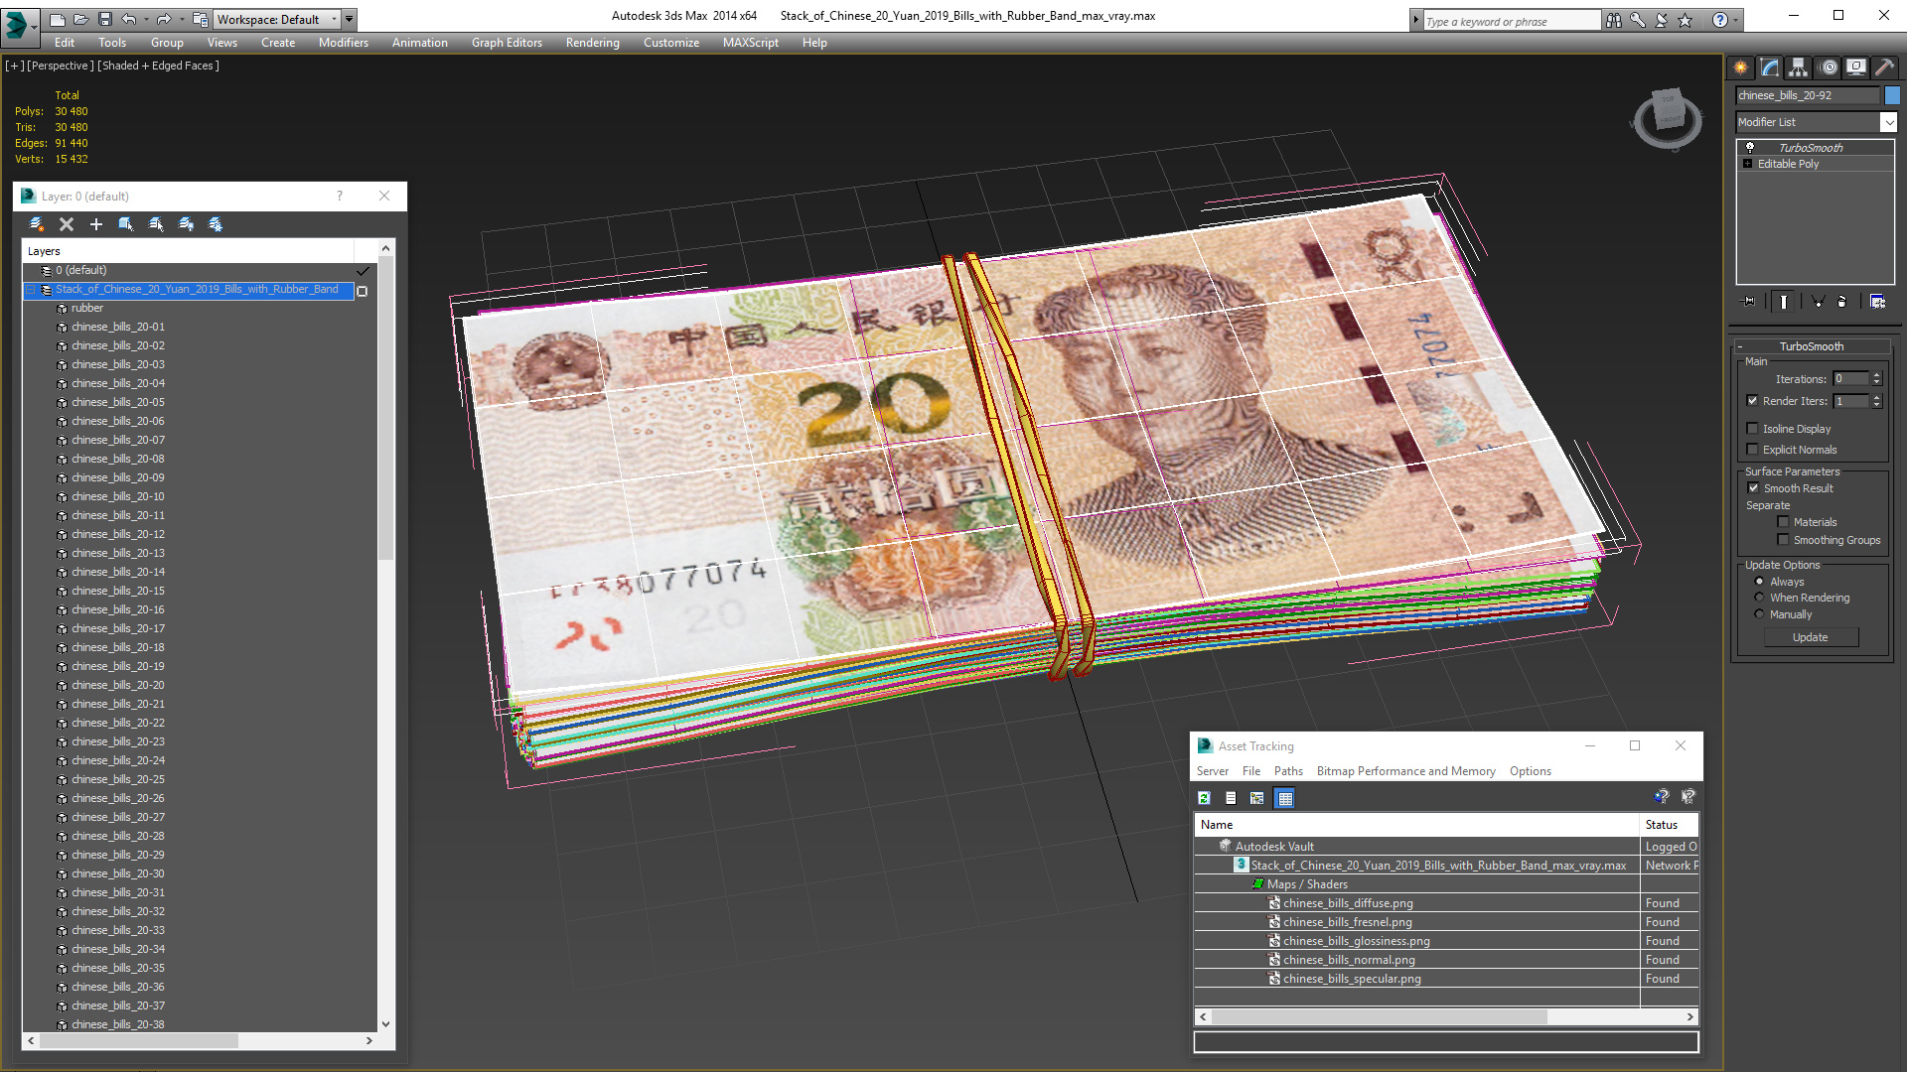Switch to the Display command panel tab
Image resolution: width=1907 pixels, height=1072 pixels.
click(1855, 67)
